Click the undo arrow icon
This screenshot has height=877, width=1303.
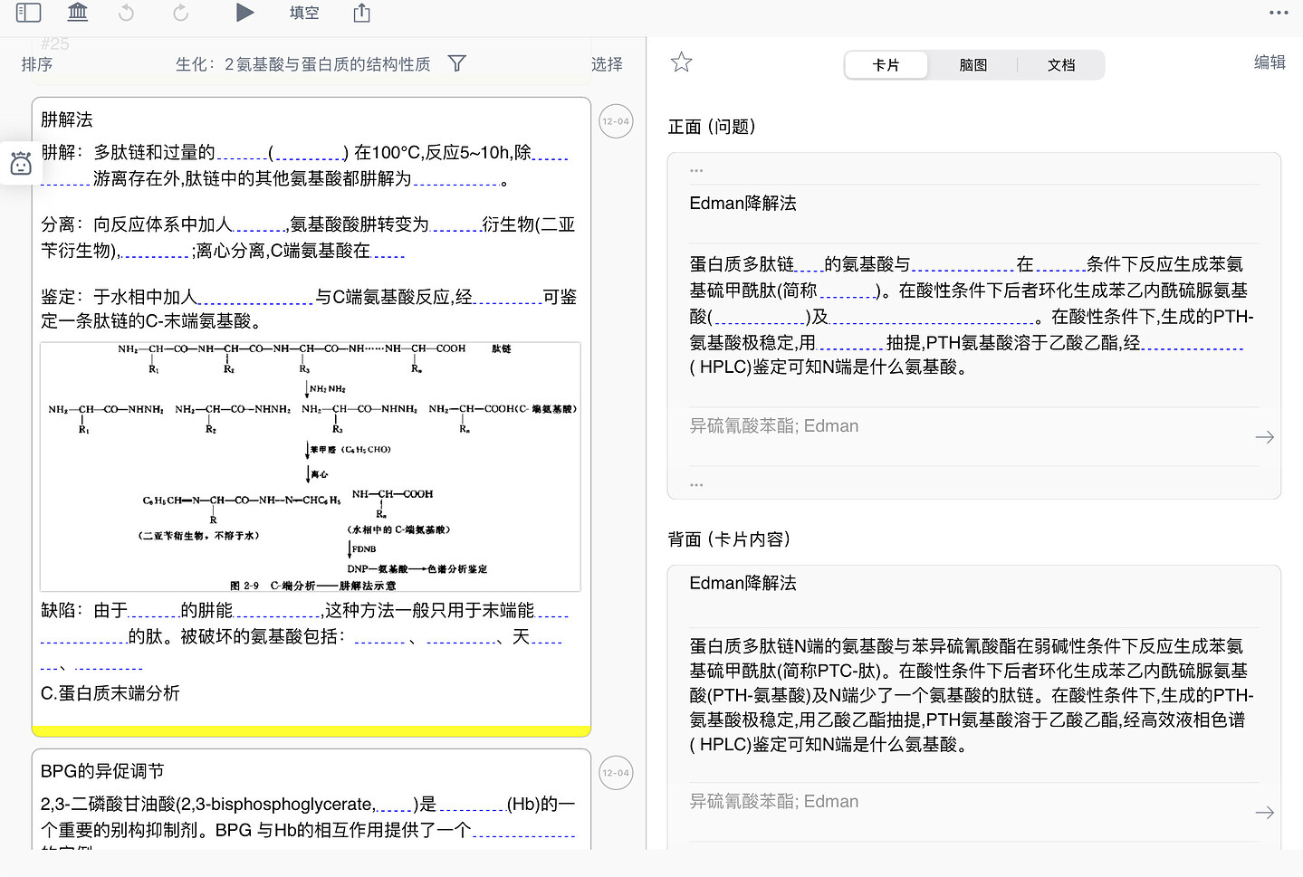127,13
